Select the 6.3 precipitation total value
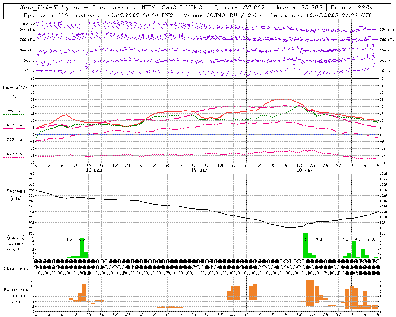Viewport: 396px width, 317px height. click(x=82, y=240)
